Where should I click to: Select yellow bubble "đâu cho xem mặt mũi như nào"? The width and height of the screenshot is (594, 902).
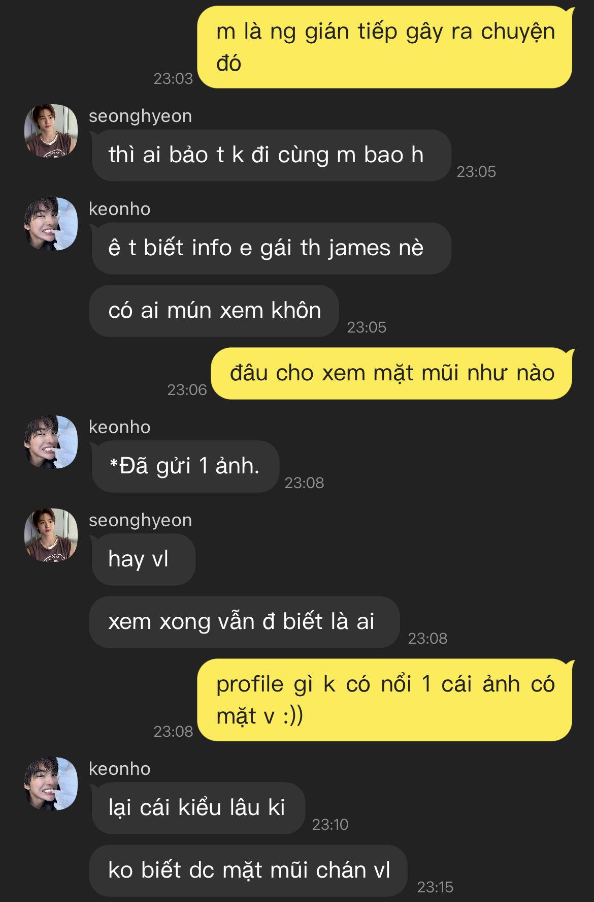click(392, 373)
